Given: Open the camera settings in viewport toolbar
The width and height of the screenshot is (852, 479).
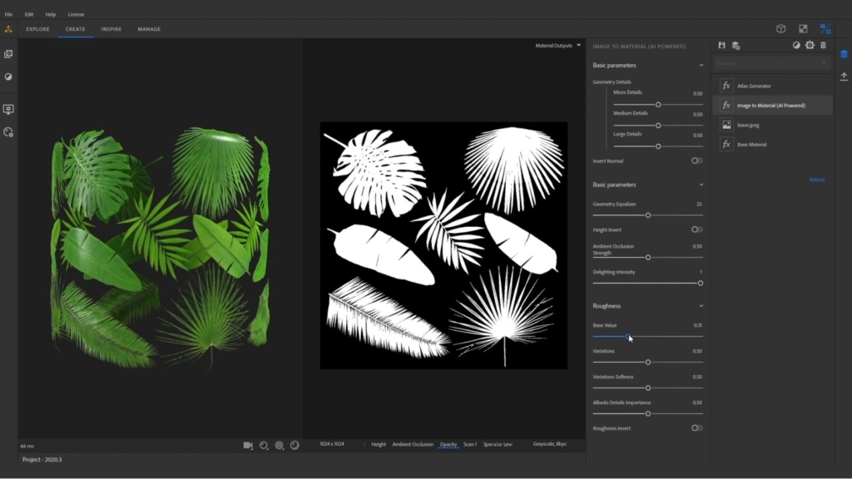Looking at the screenshot, I should tap(248, 445).
